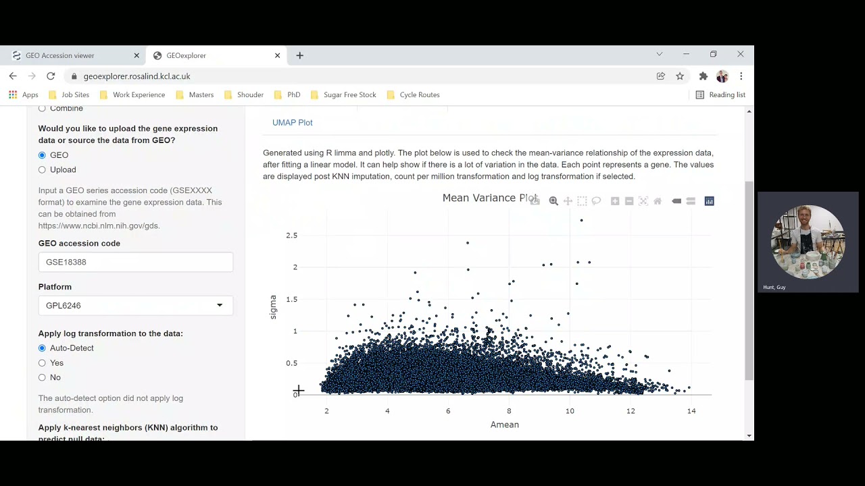This screenshot has height=486, width=865.
Task: Click the Zoom Out minus icon
Action: (629, 201)
